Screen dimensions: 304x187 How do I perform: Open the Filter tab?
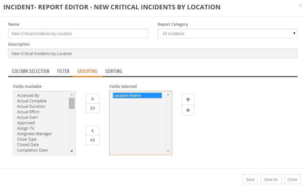point(63,71)
